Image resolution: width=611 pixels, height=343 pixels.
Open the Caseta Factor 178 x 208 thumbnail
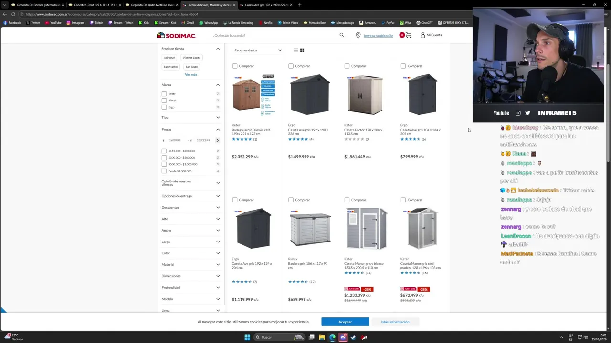[x=365, y=94]
